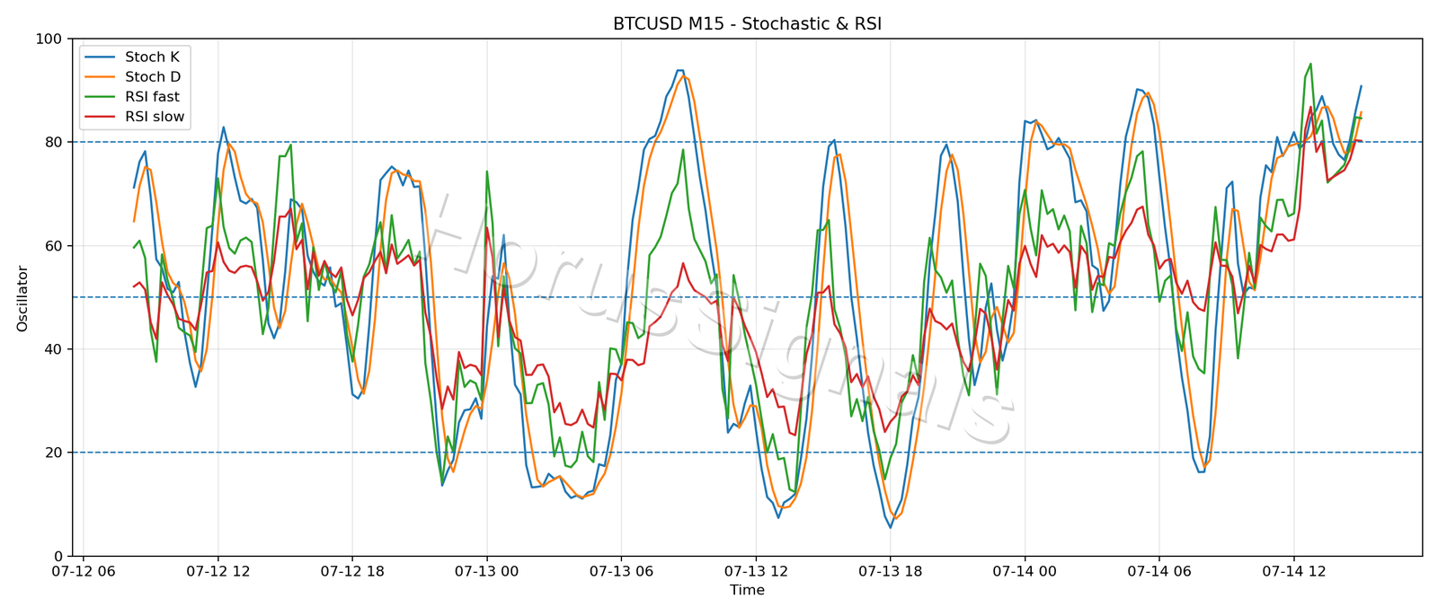Click the chart title BTCUSD M15 - Stochastic & RSI
The height and width of the screenshot is (616, 1438).
coord(747,24)
